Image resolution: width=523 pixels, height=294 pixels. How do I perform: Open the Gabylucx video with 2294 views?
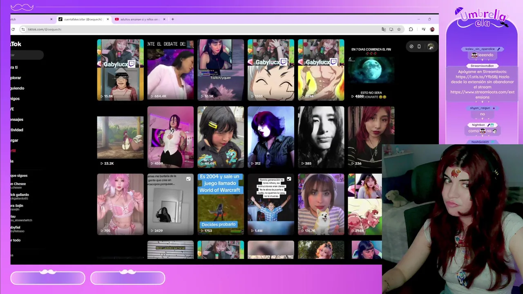[321, 70]
